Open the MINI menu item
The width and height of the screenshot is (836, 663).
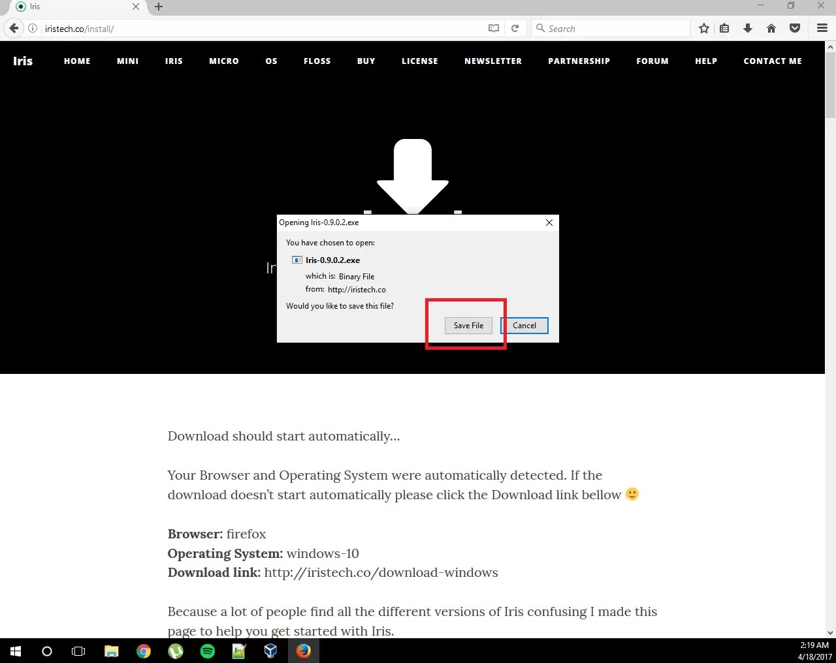(x=127, y=61)
